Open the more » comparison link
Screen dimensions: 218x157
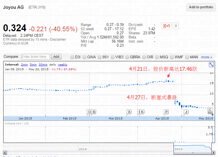click(207, 57)
